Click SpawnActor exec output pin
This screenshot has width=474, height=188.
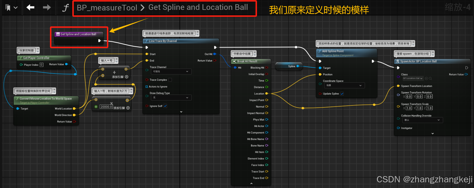[467, 68]
